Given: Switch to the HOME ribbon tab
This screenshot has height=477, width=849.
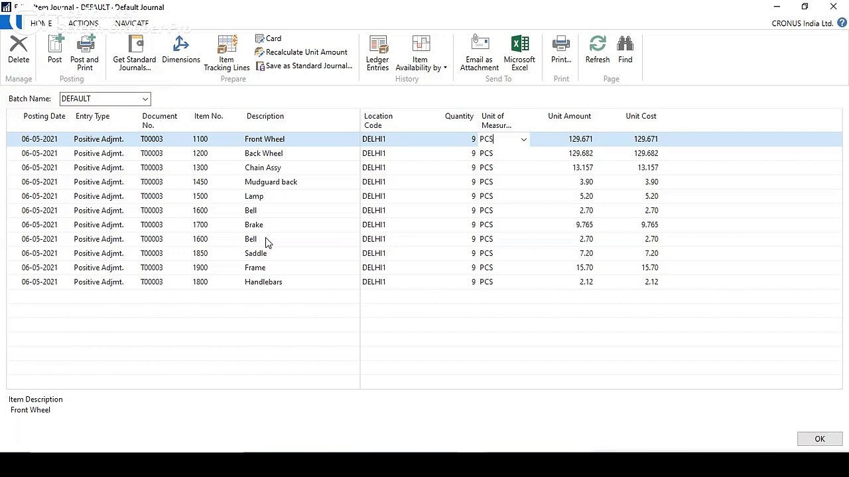Looking at the screenshot, I should [x=41, y=23].
